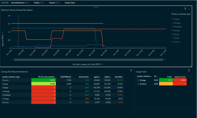Click the 8.8768 PayOffMonth value
Screen dimensions: 197x118
(69, 84)
